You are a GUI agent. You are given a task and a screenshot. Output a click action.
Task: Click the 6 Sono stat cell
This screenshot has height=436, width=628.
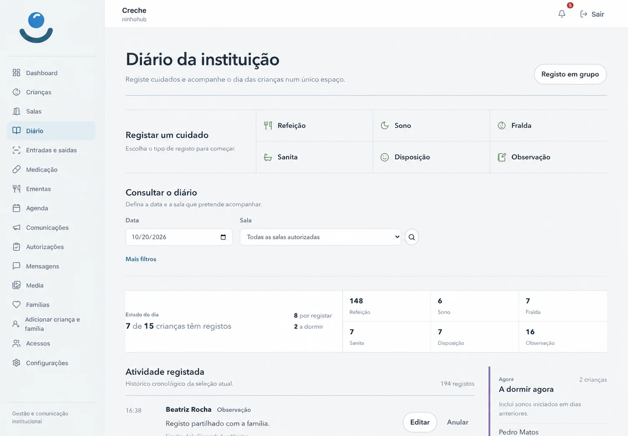coord(474,306)
